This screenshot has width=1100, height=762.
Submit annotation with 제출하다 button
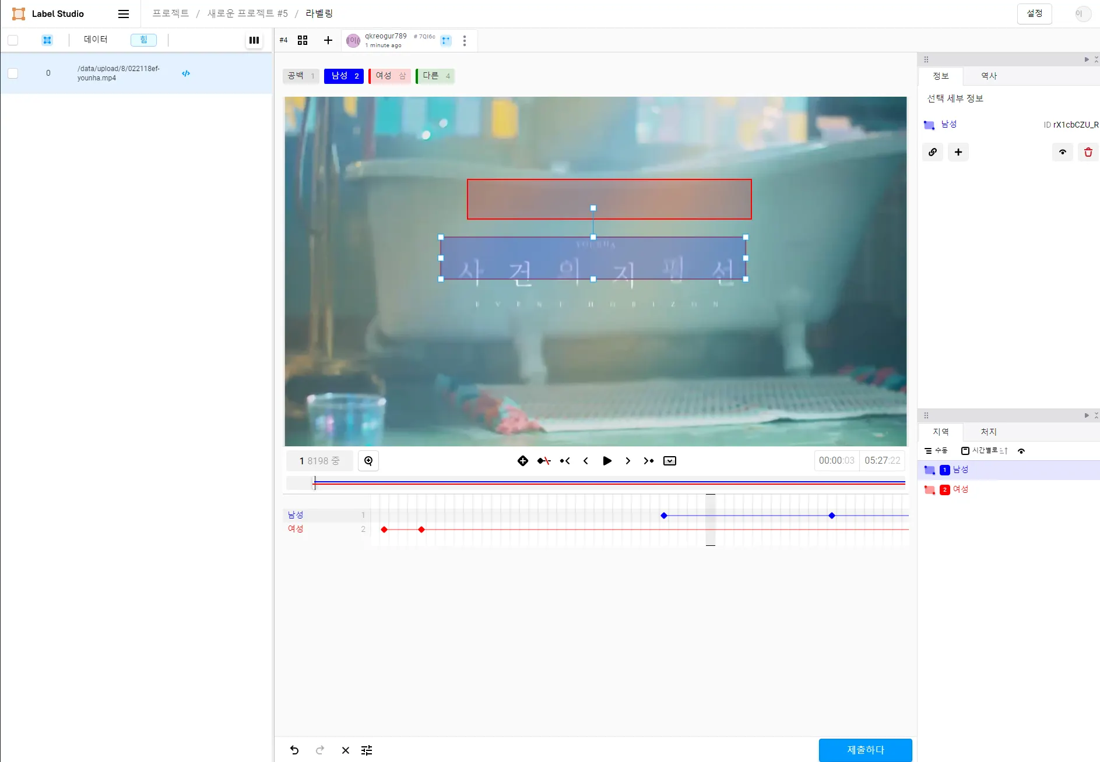(x=865, y=750)
